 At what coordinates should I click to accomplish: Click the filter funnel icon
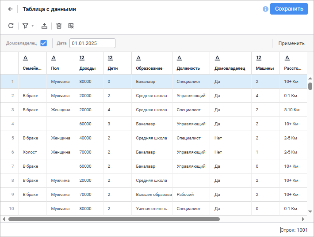(x=25, y=26)
